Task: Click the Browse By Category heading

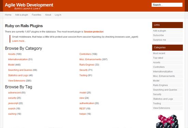Action: coord(24,48)
